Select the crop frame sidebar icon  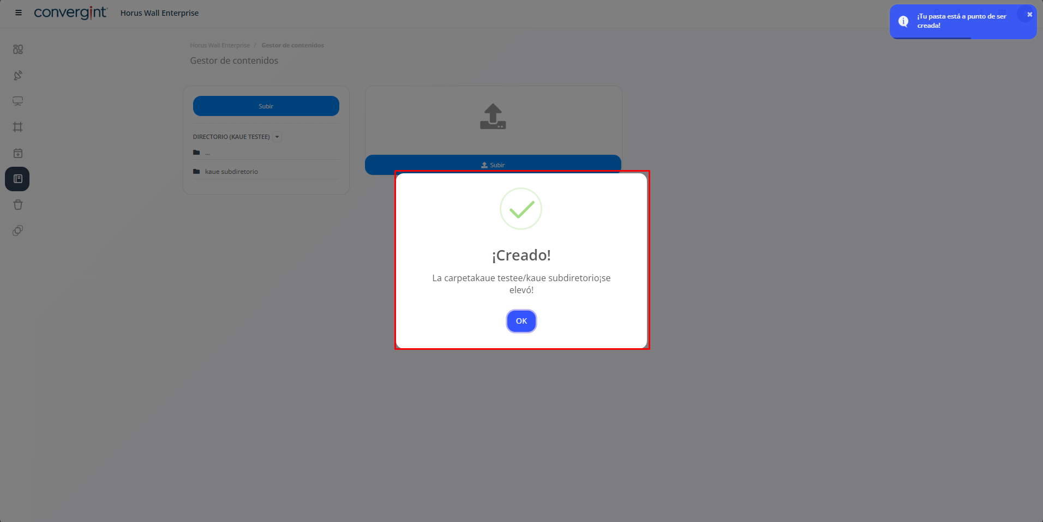[18, 127]
